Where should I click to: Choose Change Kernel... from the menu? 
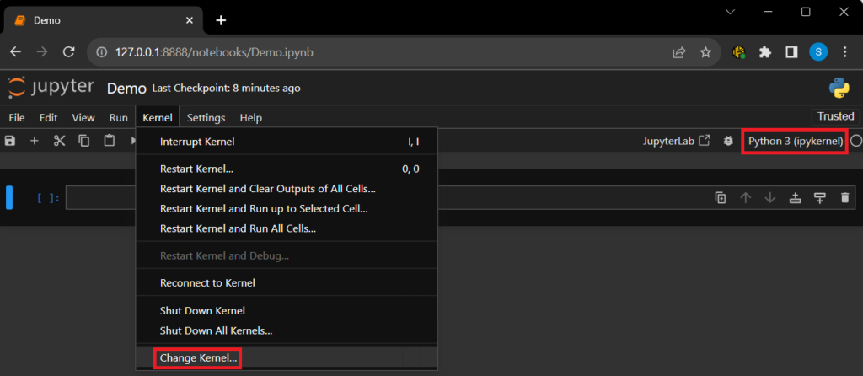(x=199, y=358)
